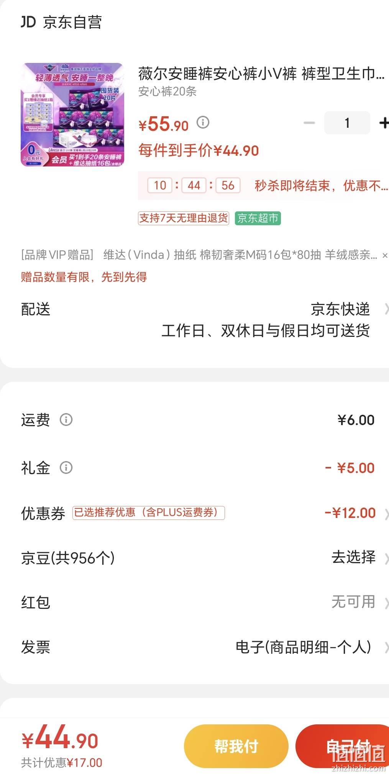Tap the 京东超市 green tag
The height and width of the screenshot is (775, 389).
coord(258,218)
